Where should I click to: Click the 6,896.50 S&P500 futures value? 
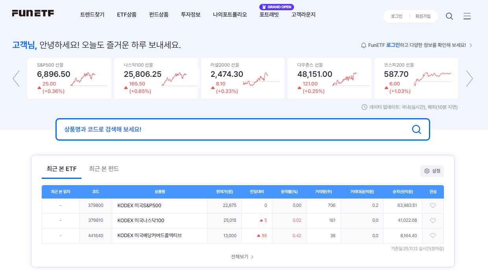54,74
